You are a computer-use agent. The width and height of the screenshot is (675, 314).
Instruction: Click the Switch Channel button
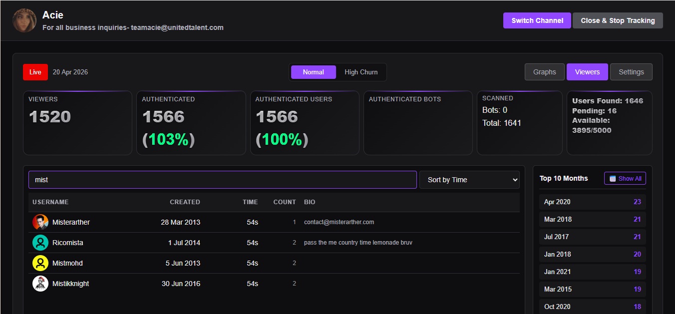[537, 20]
